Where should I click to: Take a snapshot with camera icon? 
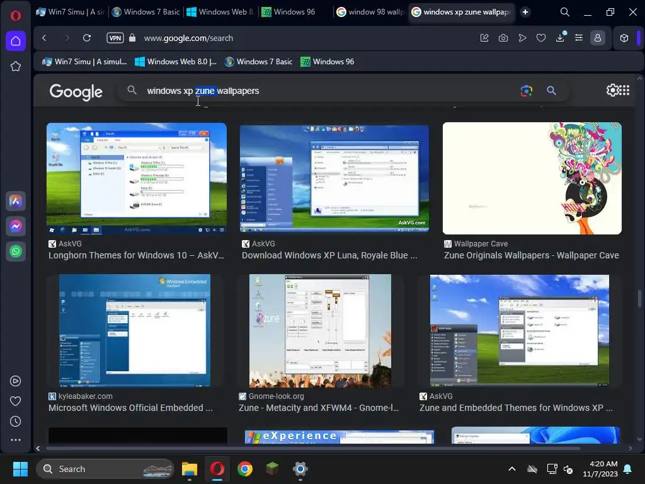coord(503,38)
